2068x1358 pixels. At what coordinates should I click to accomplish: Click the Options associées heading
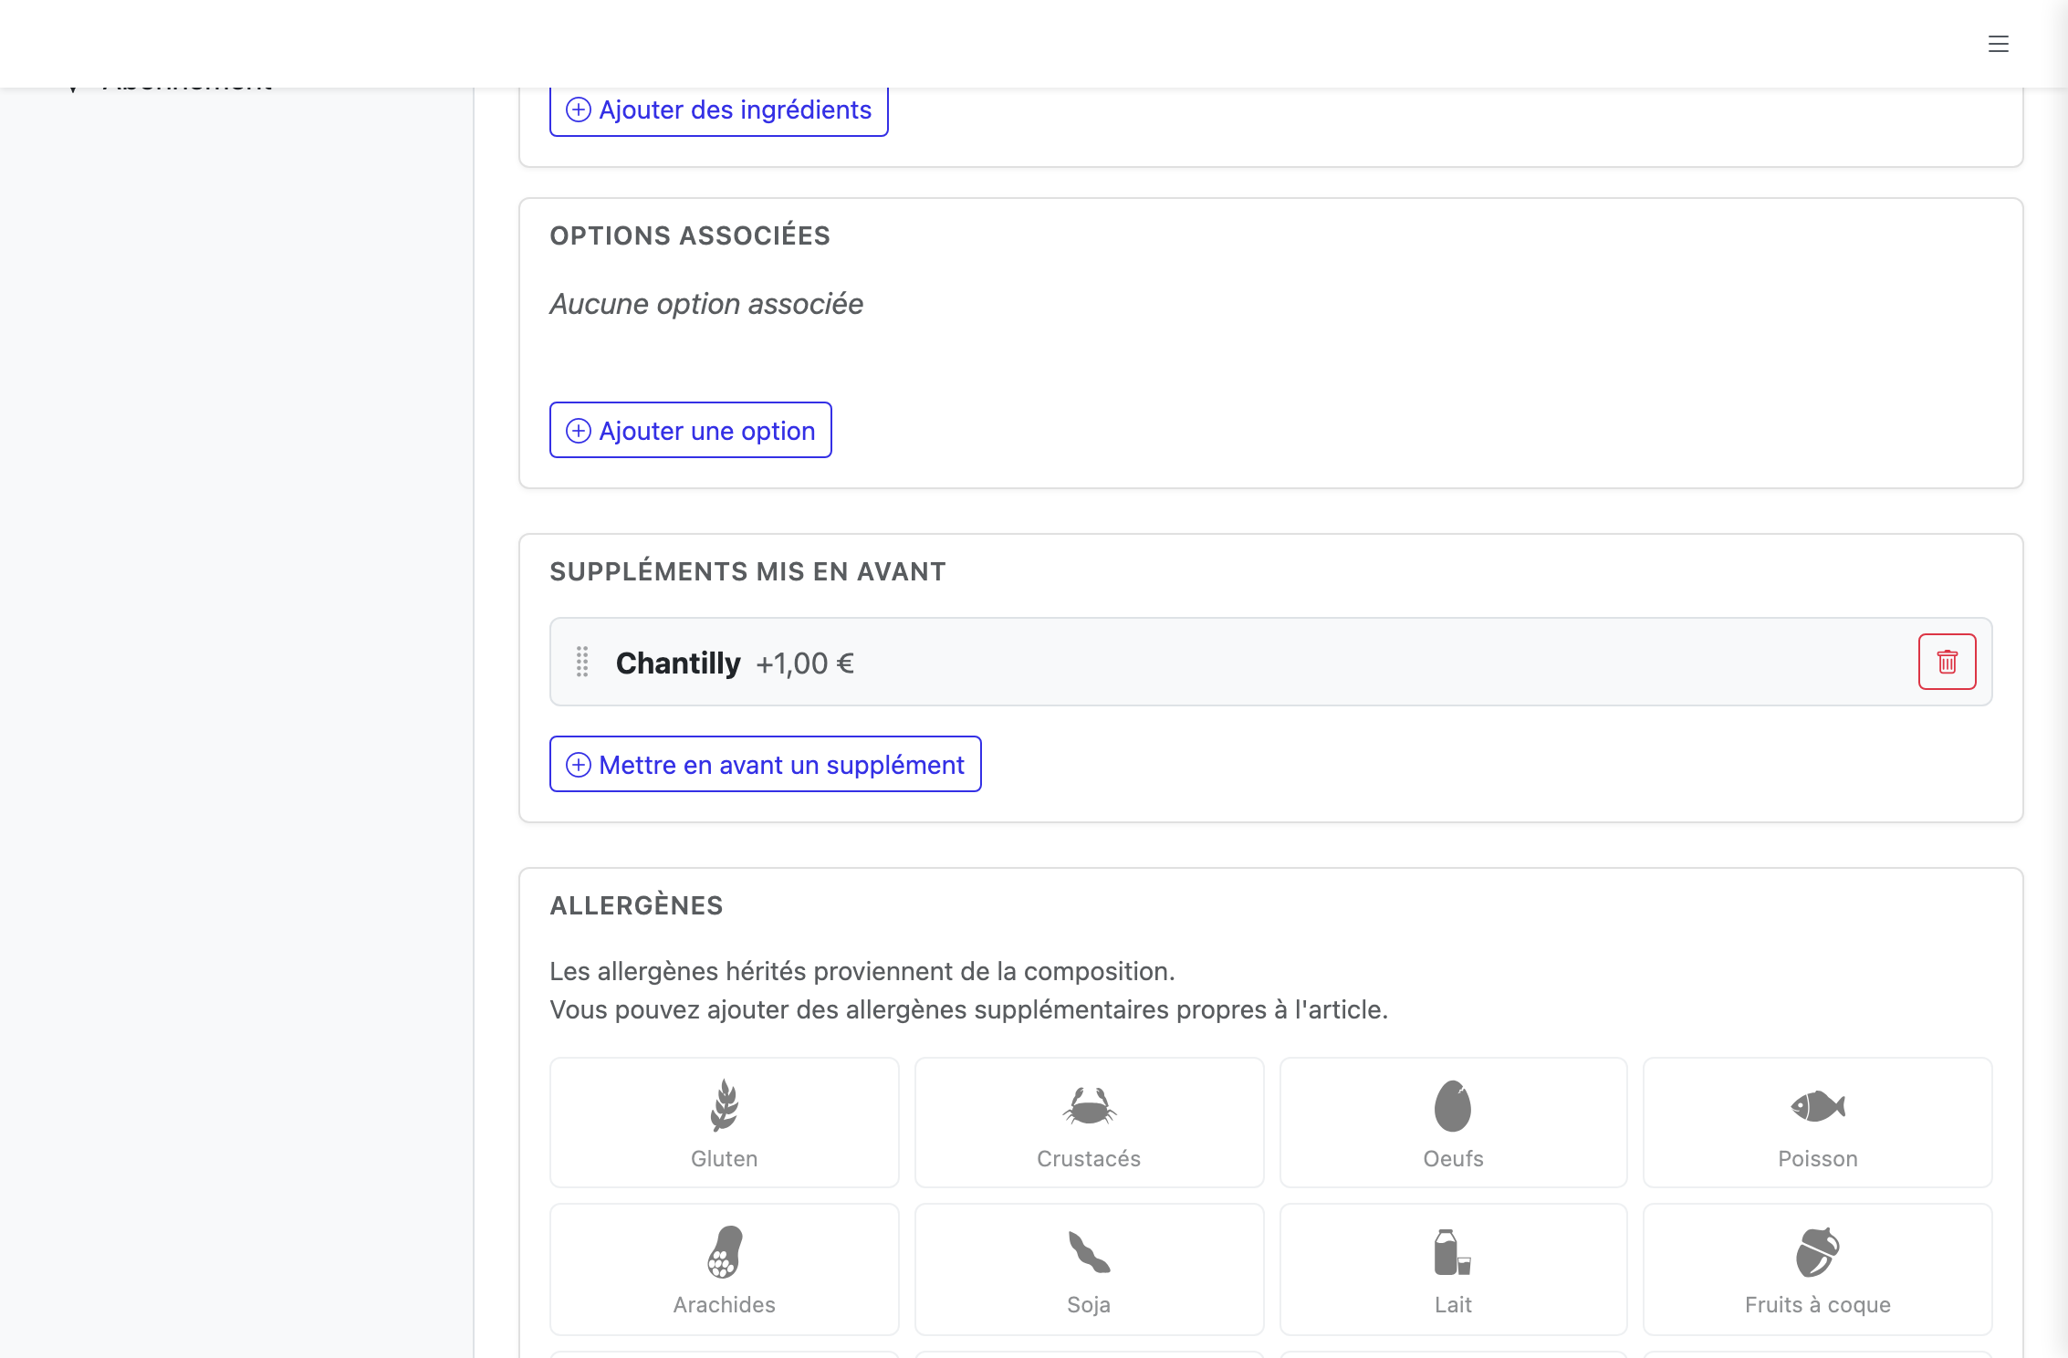click(x=690, y=235)
